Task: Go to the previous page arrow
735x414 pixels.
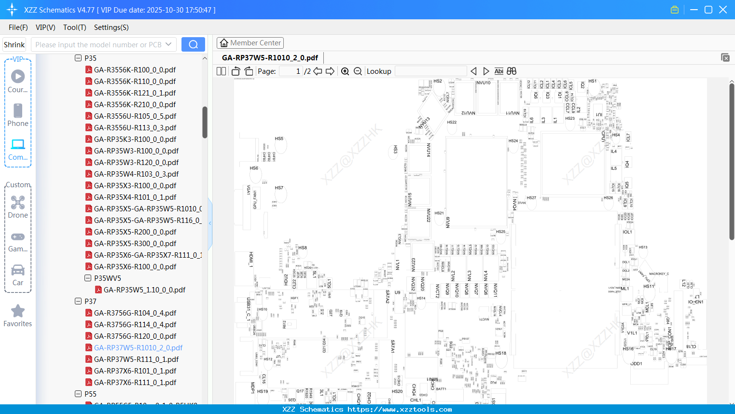Action: pos(318,71)
